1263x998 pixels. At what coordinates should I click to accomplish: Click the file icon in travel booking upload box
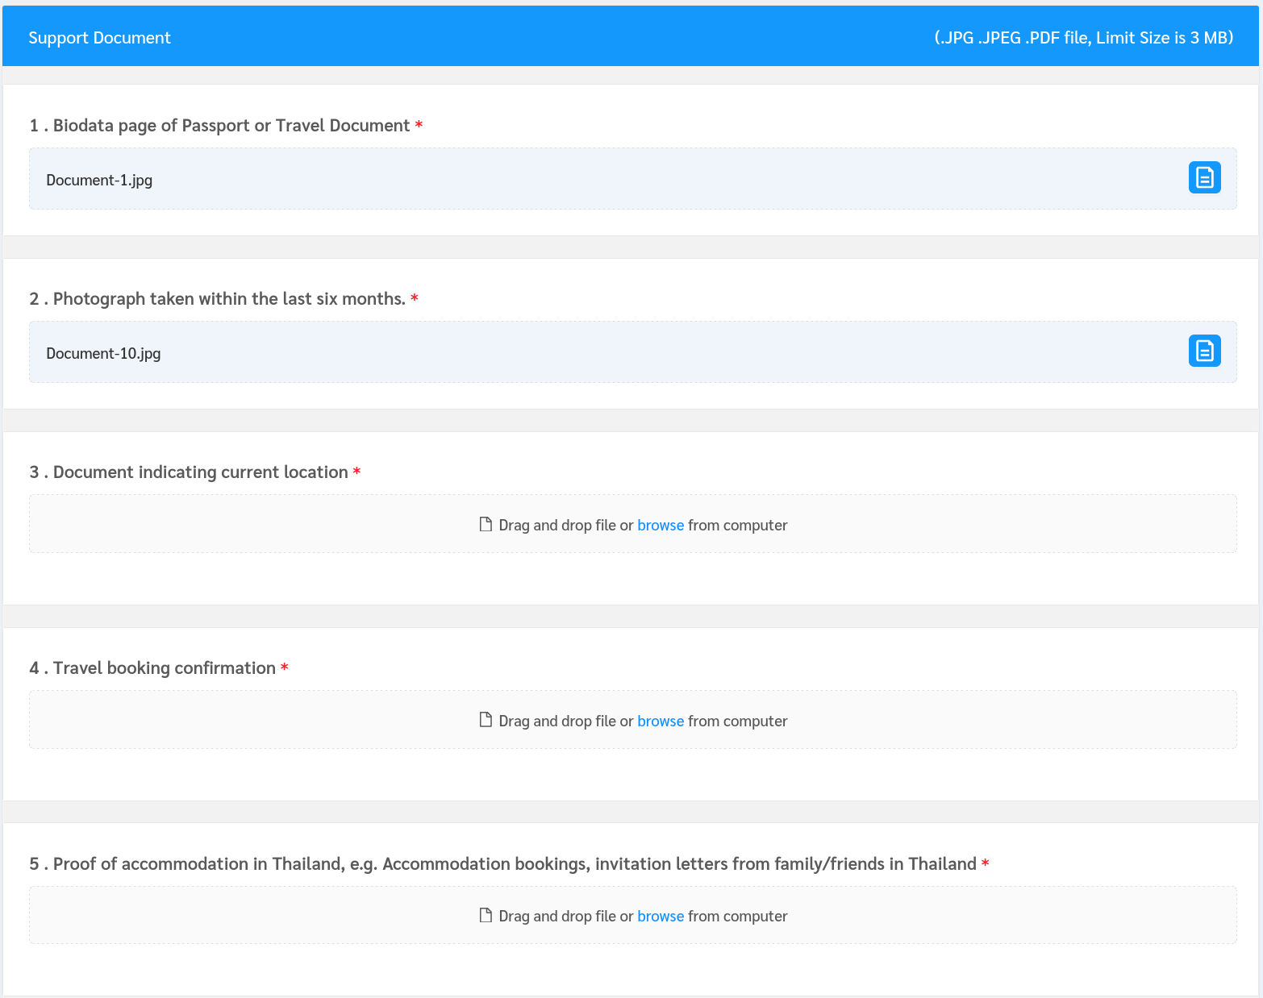(x=486, y=720)
